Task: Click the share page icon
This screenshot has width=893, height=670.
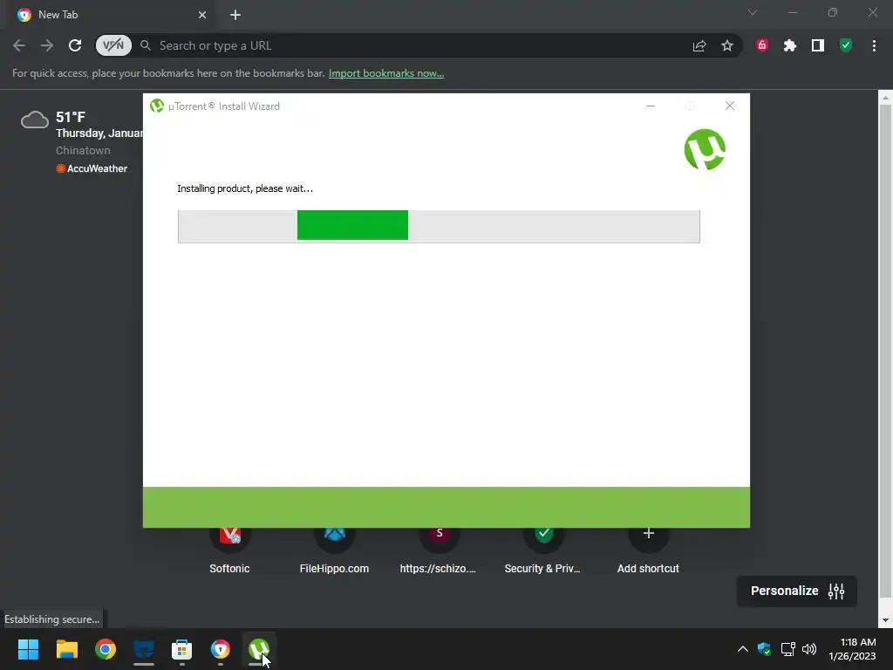Action: (699, 45)
